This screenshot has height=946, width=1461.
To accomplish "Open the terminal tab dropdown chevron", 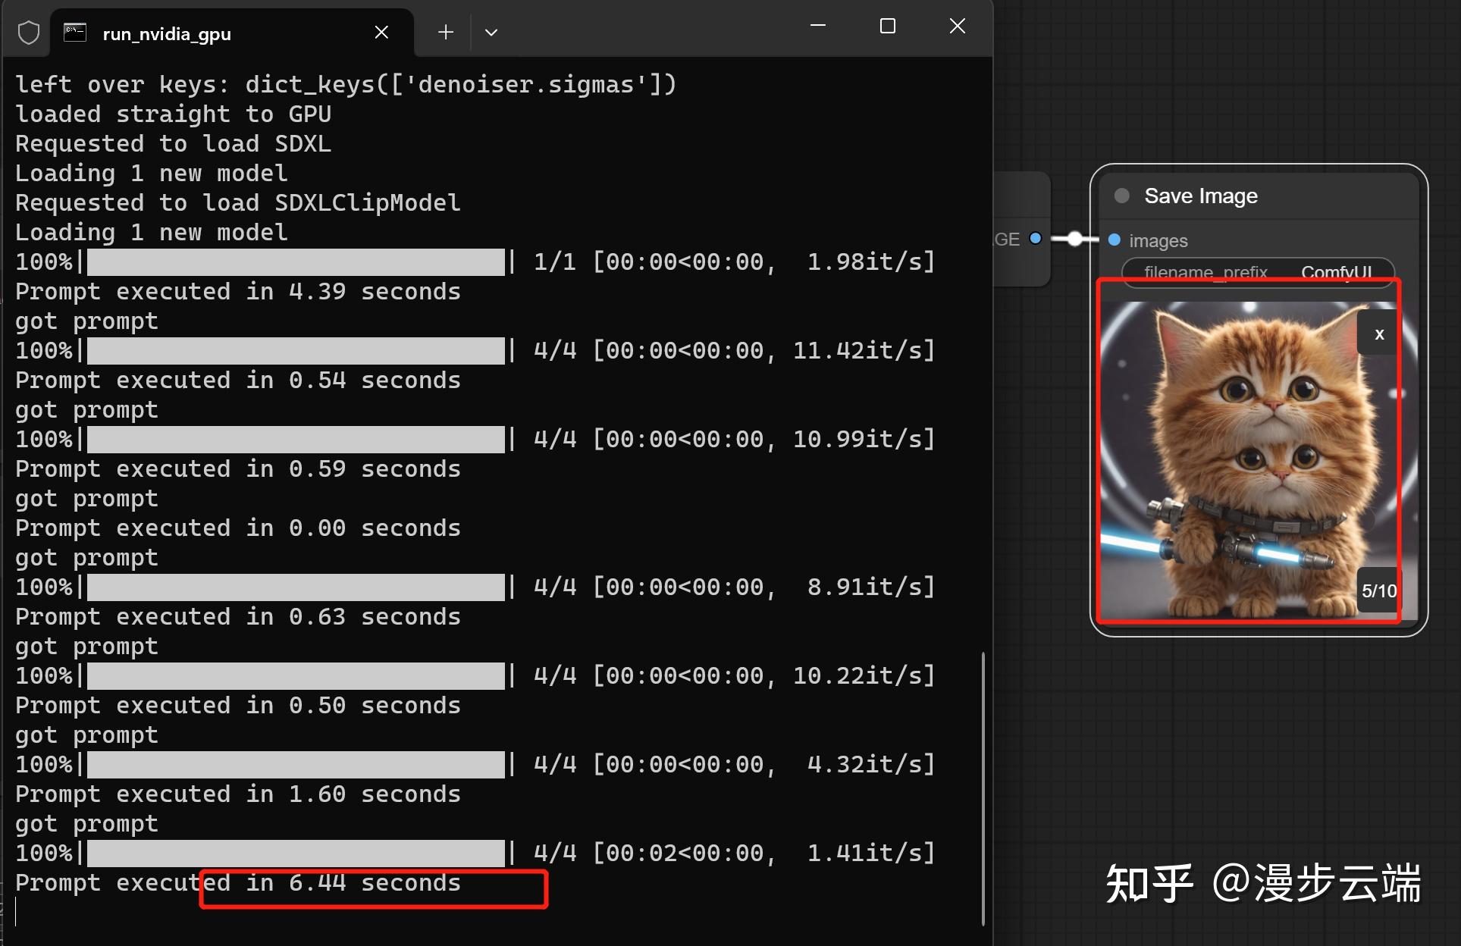I will (491, 32).
